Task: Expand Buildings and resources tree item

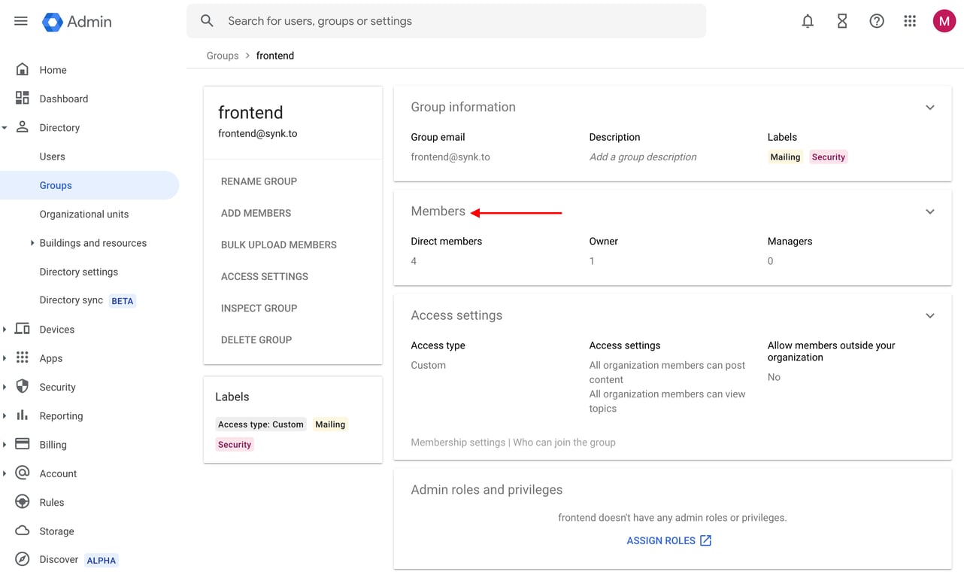Action: pyautogui.click(x=32, y=243)
